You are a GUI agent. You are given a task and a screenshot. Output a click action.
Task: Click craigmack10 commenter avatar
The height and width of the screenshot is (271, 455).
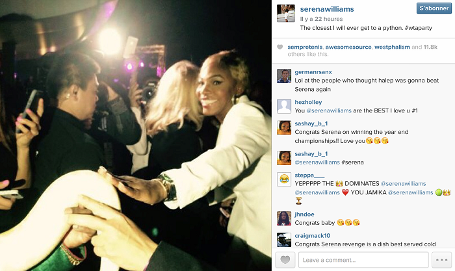pyautogui.click(x=284, y=240)
